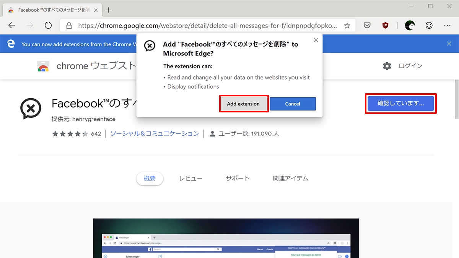The image size is (459, 258).
Task: Maximize the browser window
Action: point(430,6)
